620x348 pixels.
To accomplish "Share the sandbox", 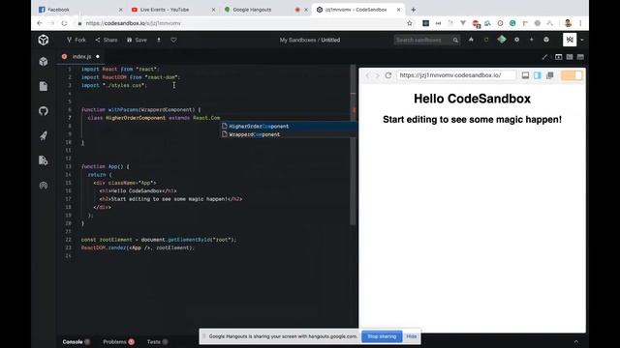I will (x=107, y=40).
